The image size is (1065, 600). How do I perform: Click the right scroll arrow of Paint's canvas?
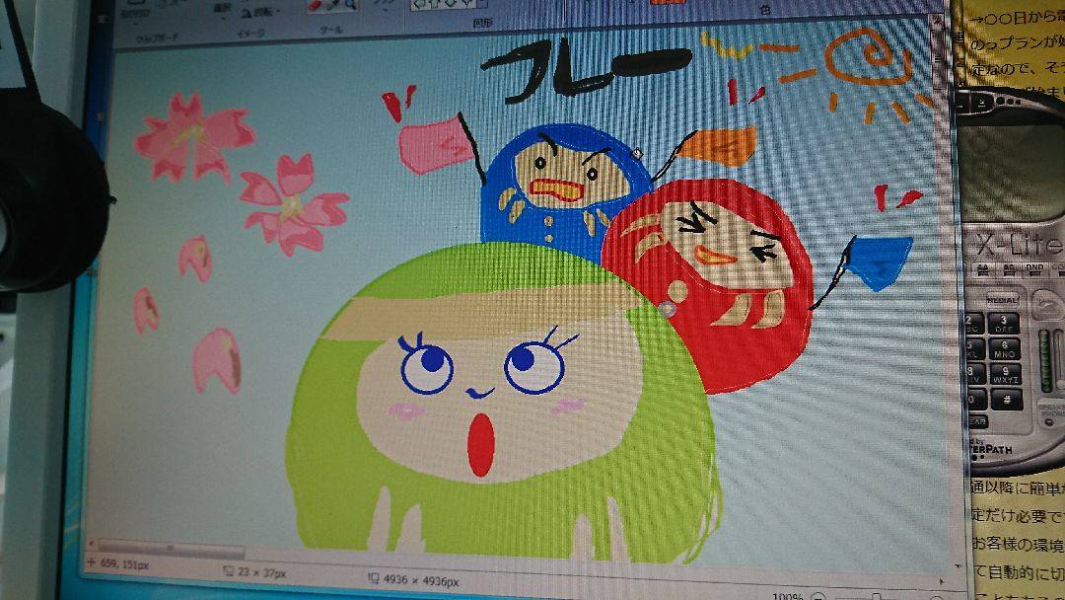(941, 581)
